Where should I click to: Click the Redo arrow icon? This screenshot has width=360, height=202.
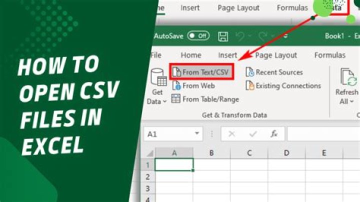tap(262, 36)
